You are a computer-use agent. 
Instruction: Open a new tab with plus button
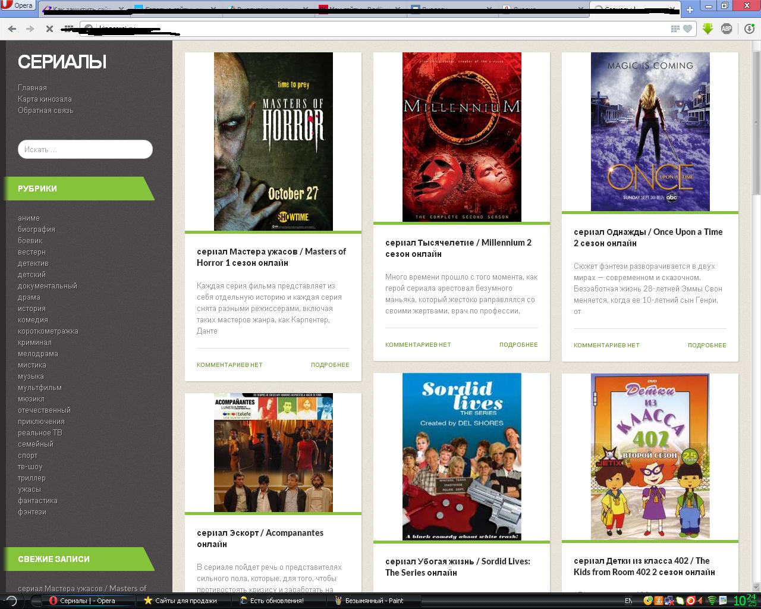[690, 10]
